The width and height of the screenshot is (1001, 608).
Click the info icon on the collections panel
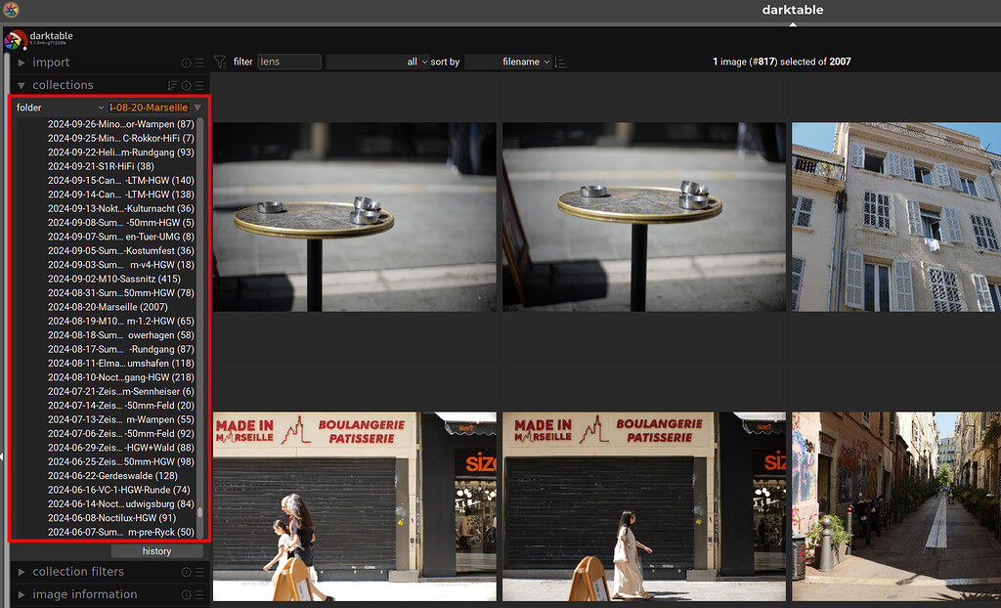point(186,85)
